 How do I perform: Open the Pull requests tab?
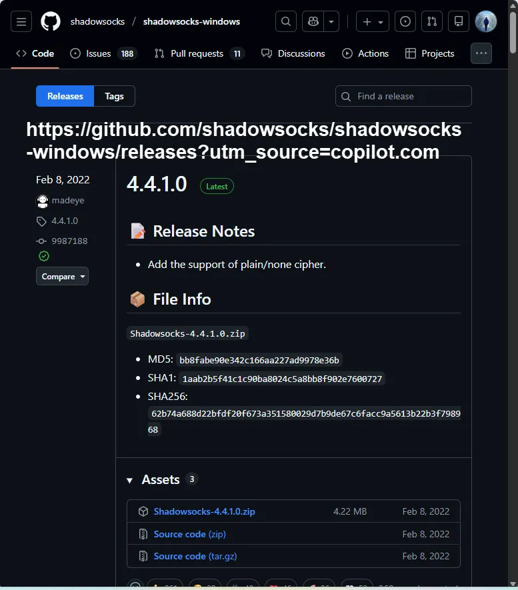point(199,53)
